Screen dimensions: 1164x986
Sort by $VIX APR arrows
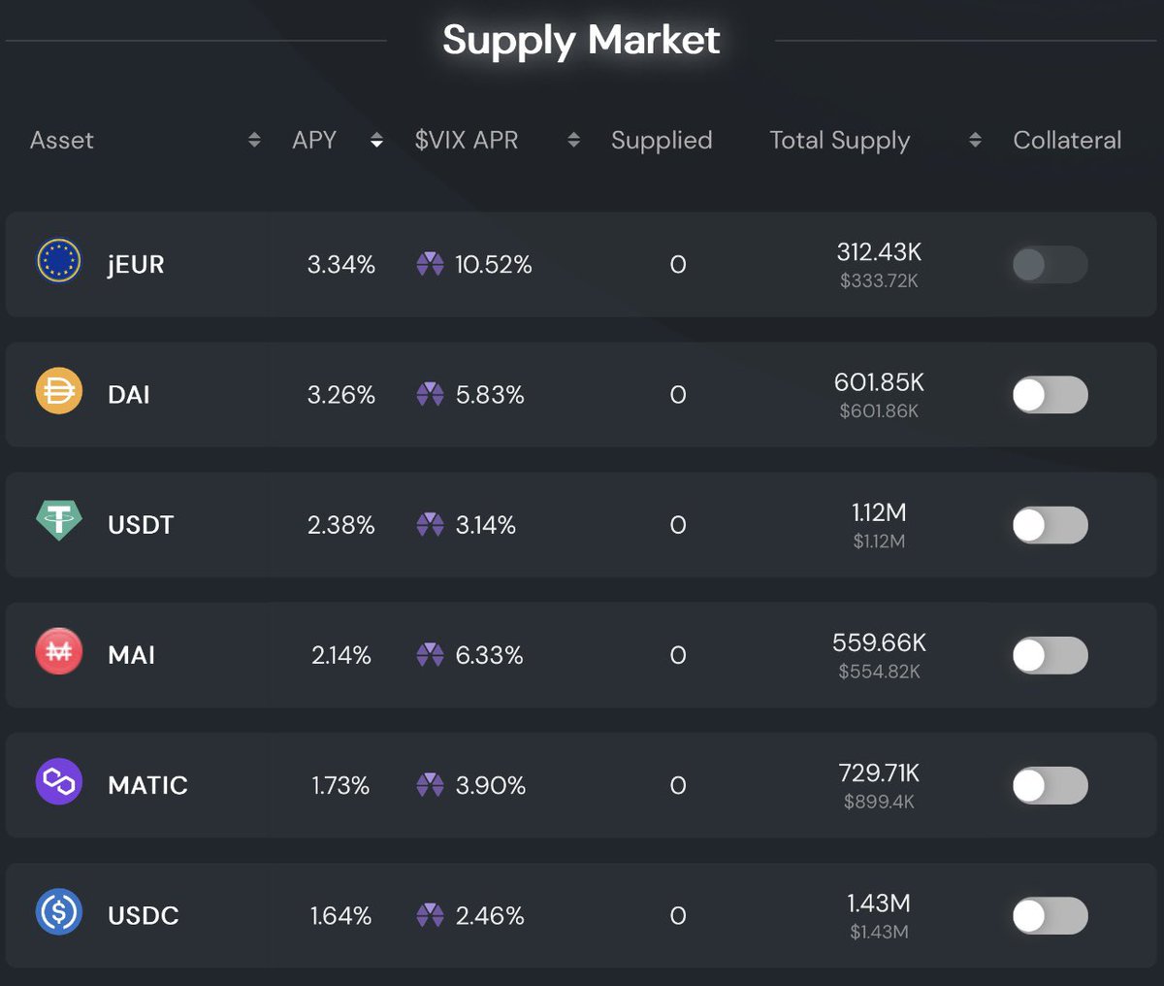[x=573, y=140]
